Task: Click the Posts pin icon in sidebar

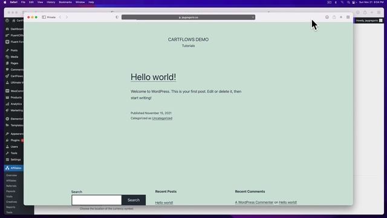Action: pos(7,50)
